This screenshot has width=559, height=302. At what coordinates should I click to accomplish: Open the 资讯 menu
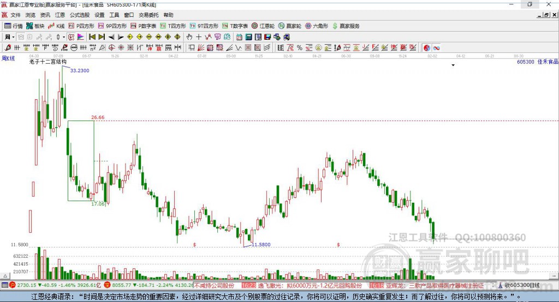point(45,15)
